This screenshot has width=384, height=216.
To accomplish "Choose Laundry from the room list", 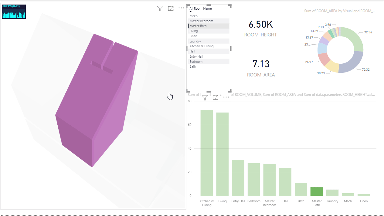I will point(195,41).
